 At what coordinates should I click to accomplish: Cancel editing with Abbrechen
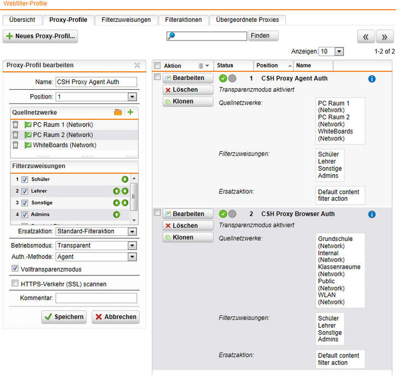pyautogui.click(x=116, y=317)
